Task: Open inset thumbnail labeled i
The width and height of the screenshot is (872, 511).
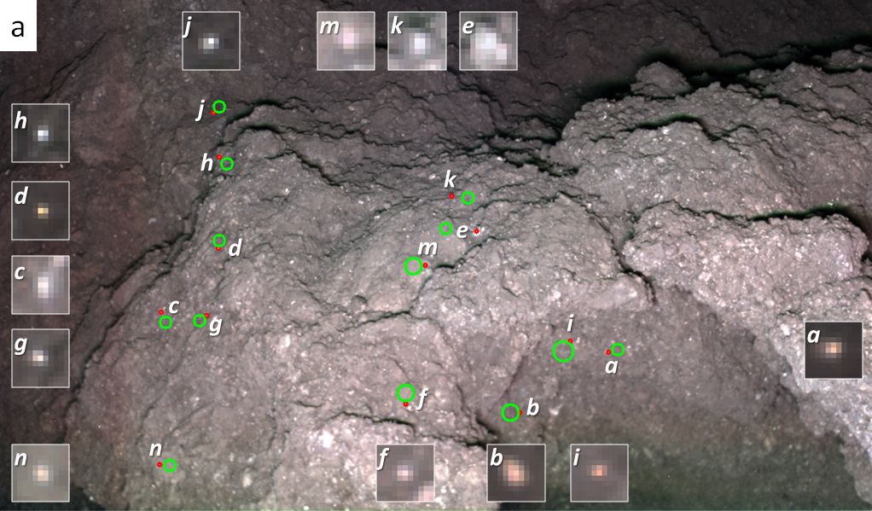Action: tap(600, 473)
